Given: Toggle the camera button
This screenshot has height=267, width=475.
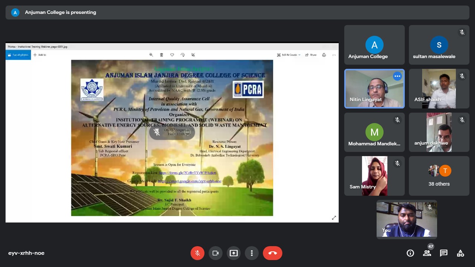Looking at the screenshot, I should [216, 253].
